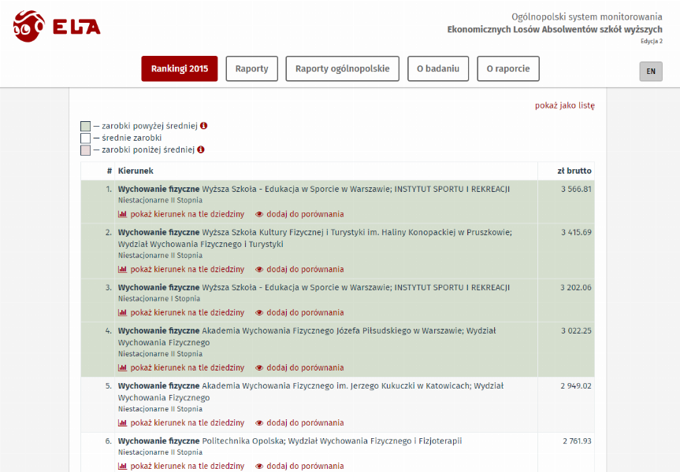Click chart icon in ranking row 5
Screen dimensions: 680x472
pos(122,422)
